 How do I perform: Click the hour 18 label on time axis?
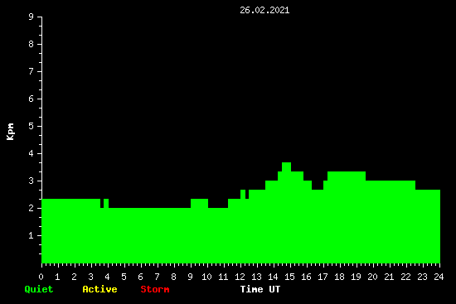point(339,277)
